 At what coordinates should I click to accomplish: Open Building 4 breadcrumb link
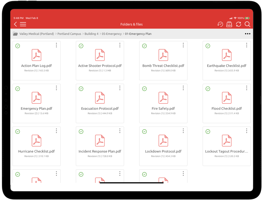pyautogui.click(x=91, y=34)
